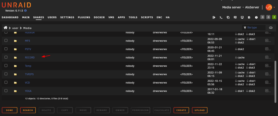This screenshot has width=278, height=116.
Task: Open the Temp folder link
Action: 28,66
